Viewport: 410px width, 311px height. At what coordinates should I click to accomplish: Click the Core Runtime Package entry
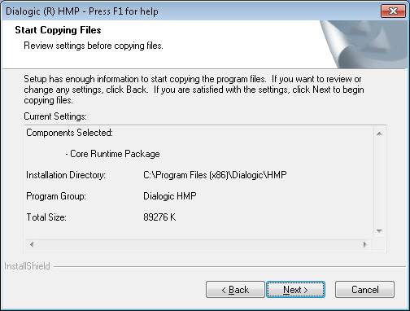(112, 154)
